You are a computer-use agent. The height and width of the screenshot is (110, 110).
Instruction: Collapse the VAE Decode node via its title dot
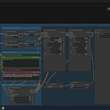tap(49, 84)
